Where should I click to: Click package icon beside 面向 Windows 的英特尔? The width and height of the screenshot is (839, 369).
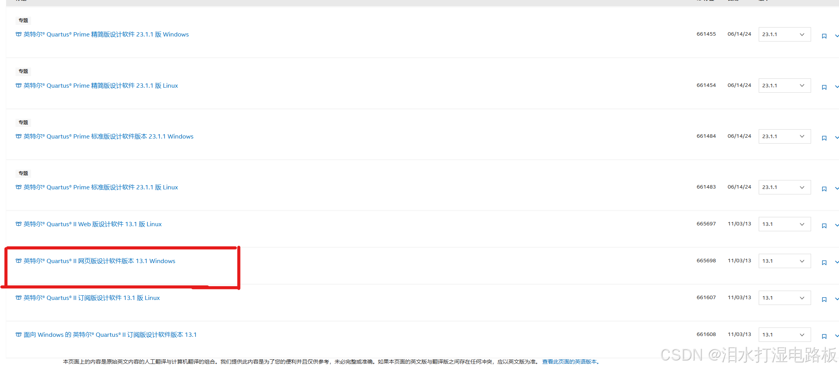coord(18,334)
